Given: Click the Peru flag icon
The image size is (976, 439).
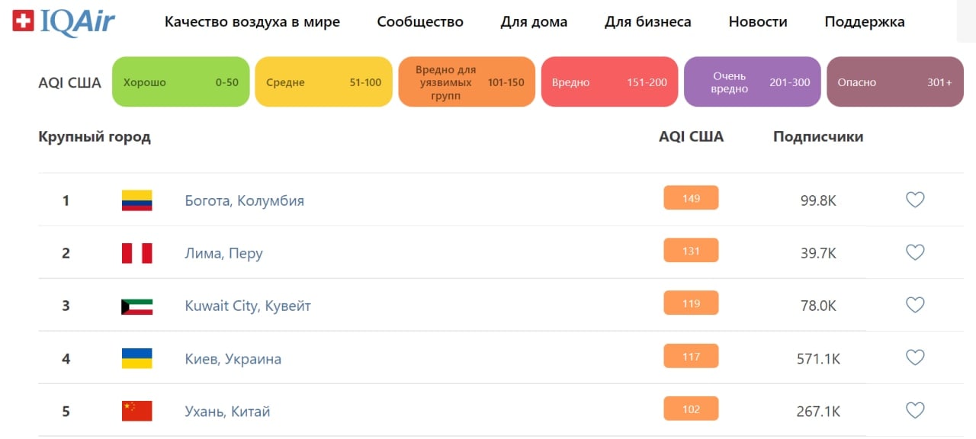Looking at the screenshot, I should [x=137, y=253].
